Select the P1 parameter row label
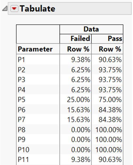This screenshot has height=165, width=133. coord(21,60)
